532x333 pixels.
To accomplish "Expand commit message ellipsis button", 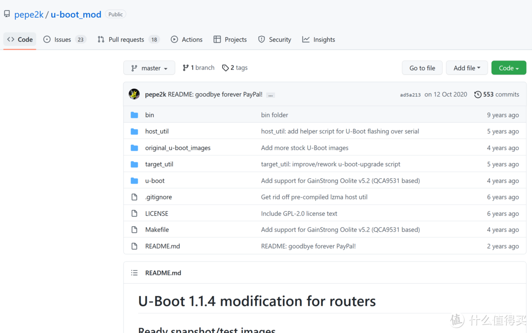I will coord(271,95).
